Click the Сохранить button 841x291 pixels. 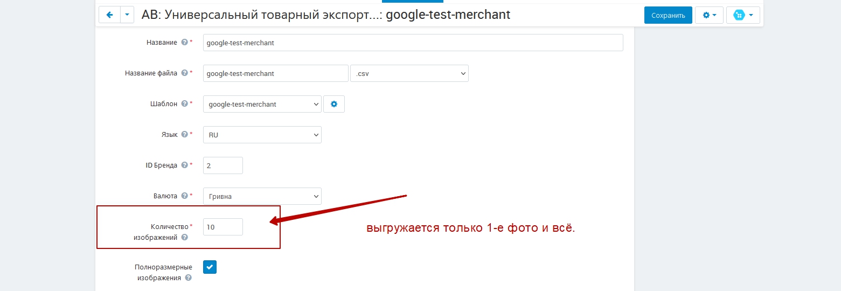pos(668,15)
